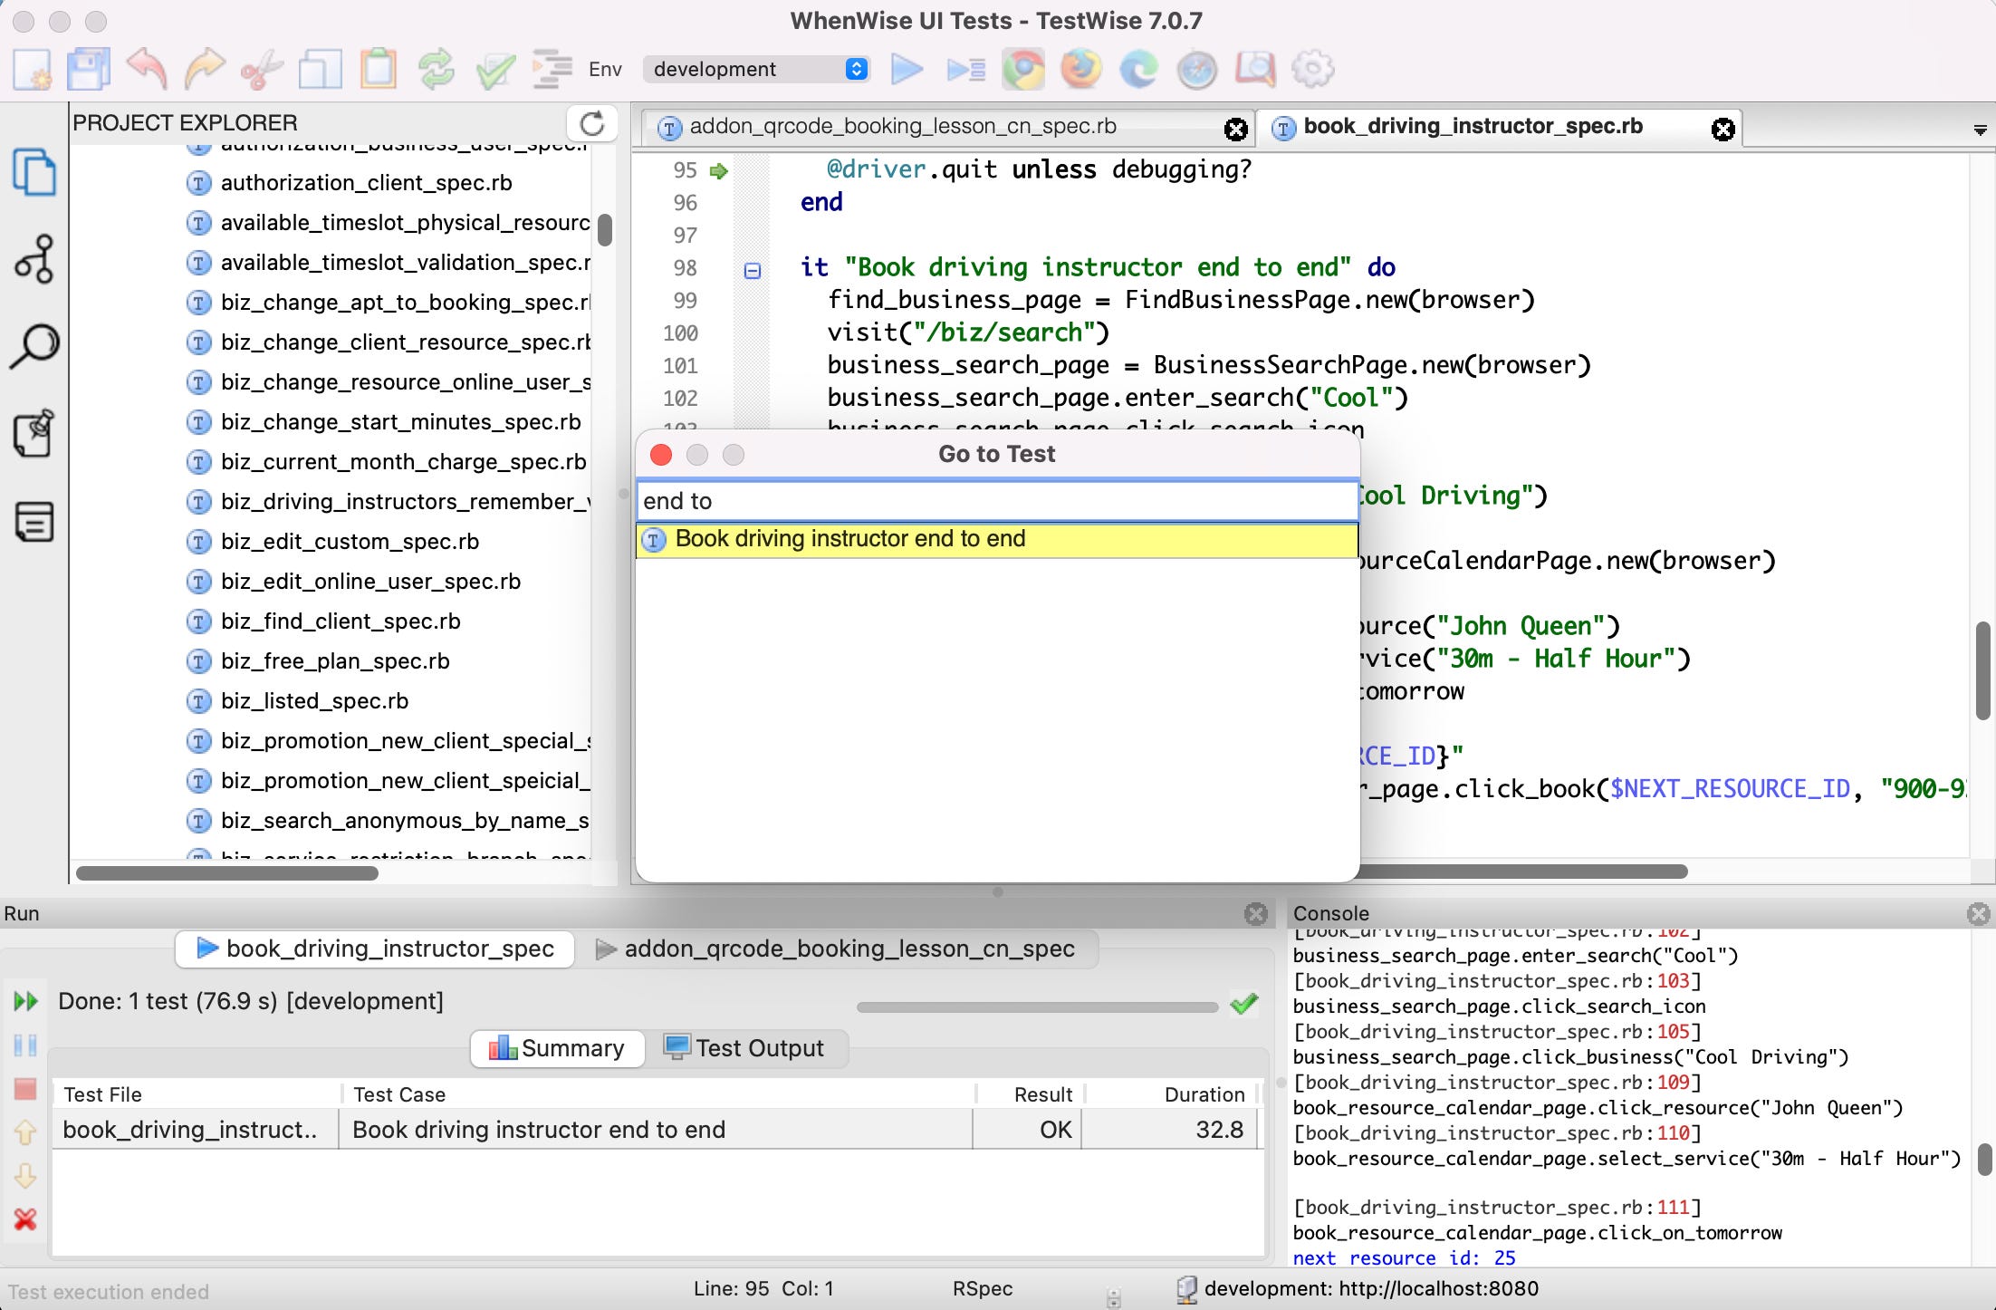Viewport: 1996px width, 1310px height.
Task: Select Chrome browser icon
Action: click(x=1023, y=70)
